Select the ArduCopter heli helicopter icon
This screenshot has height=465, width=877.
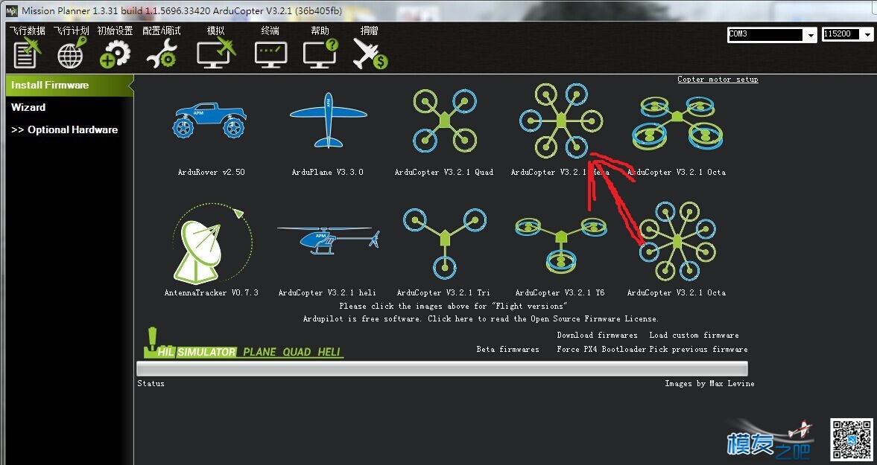329,241
